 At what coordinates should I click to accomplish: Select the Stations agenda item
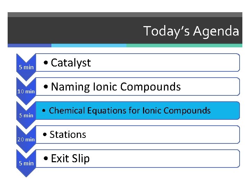(138, 134)
